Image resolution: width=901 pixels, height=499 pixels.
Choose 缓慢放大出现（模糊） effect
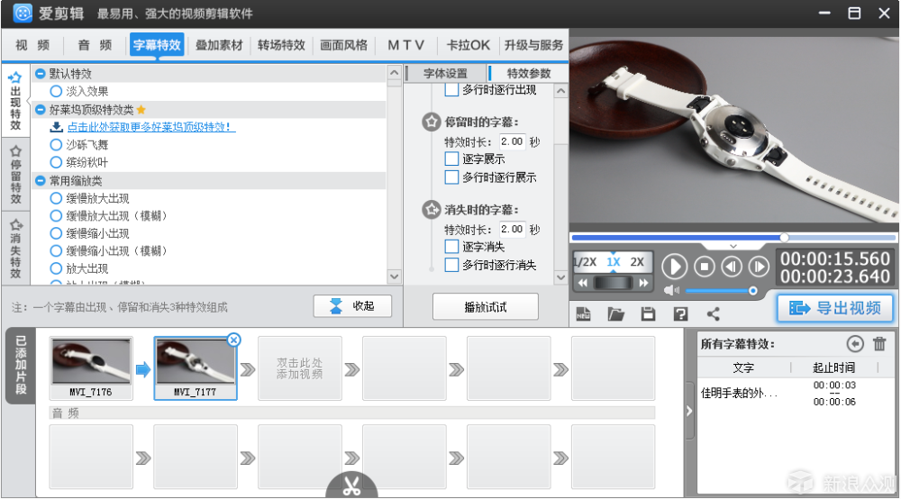pyautogui.click(x=56, y=215)
